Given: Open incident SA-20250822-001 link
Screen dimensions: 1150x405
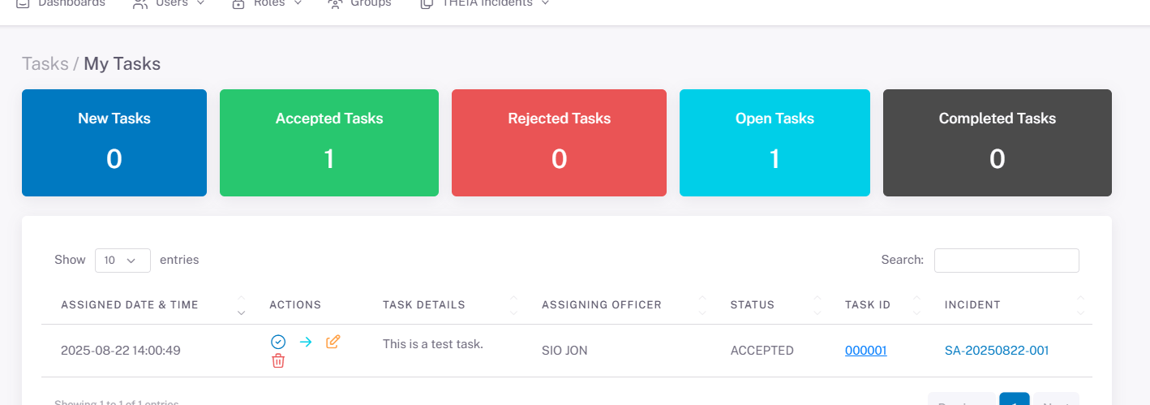Looking at the screenshot, I should click(997, 351).
